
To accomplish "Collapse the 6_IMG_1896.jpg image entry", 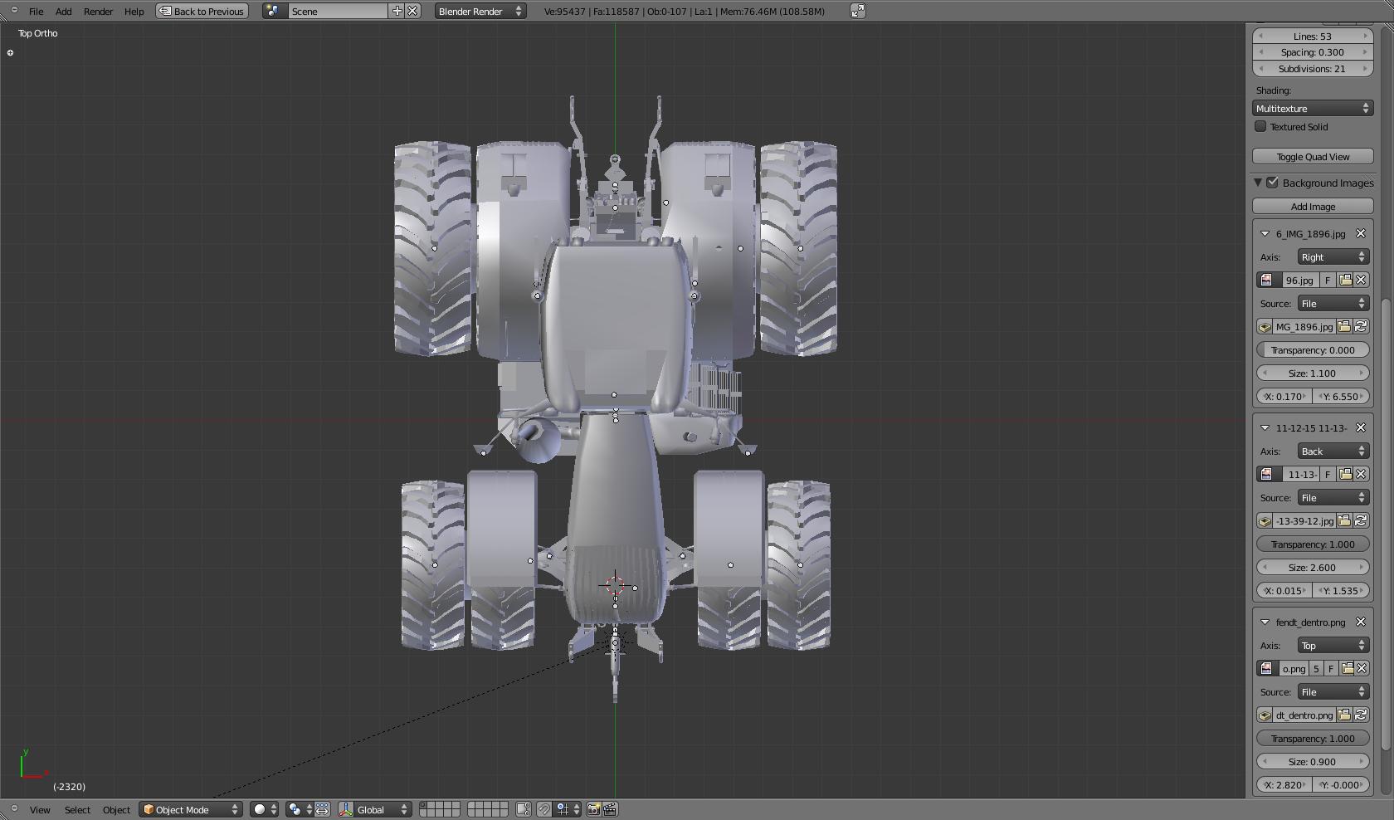I will tap(1265, 234).
